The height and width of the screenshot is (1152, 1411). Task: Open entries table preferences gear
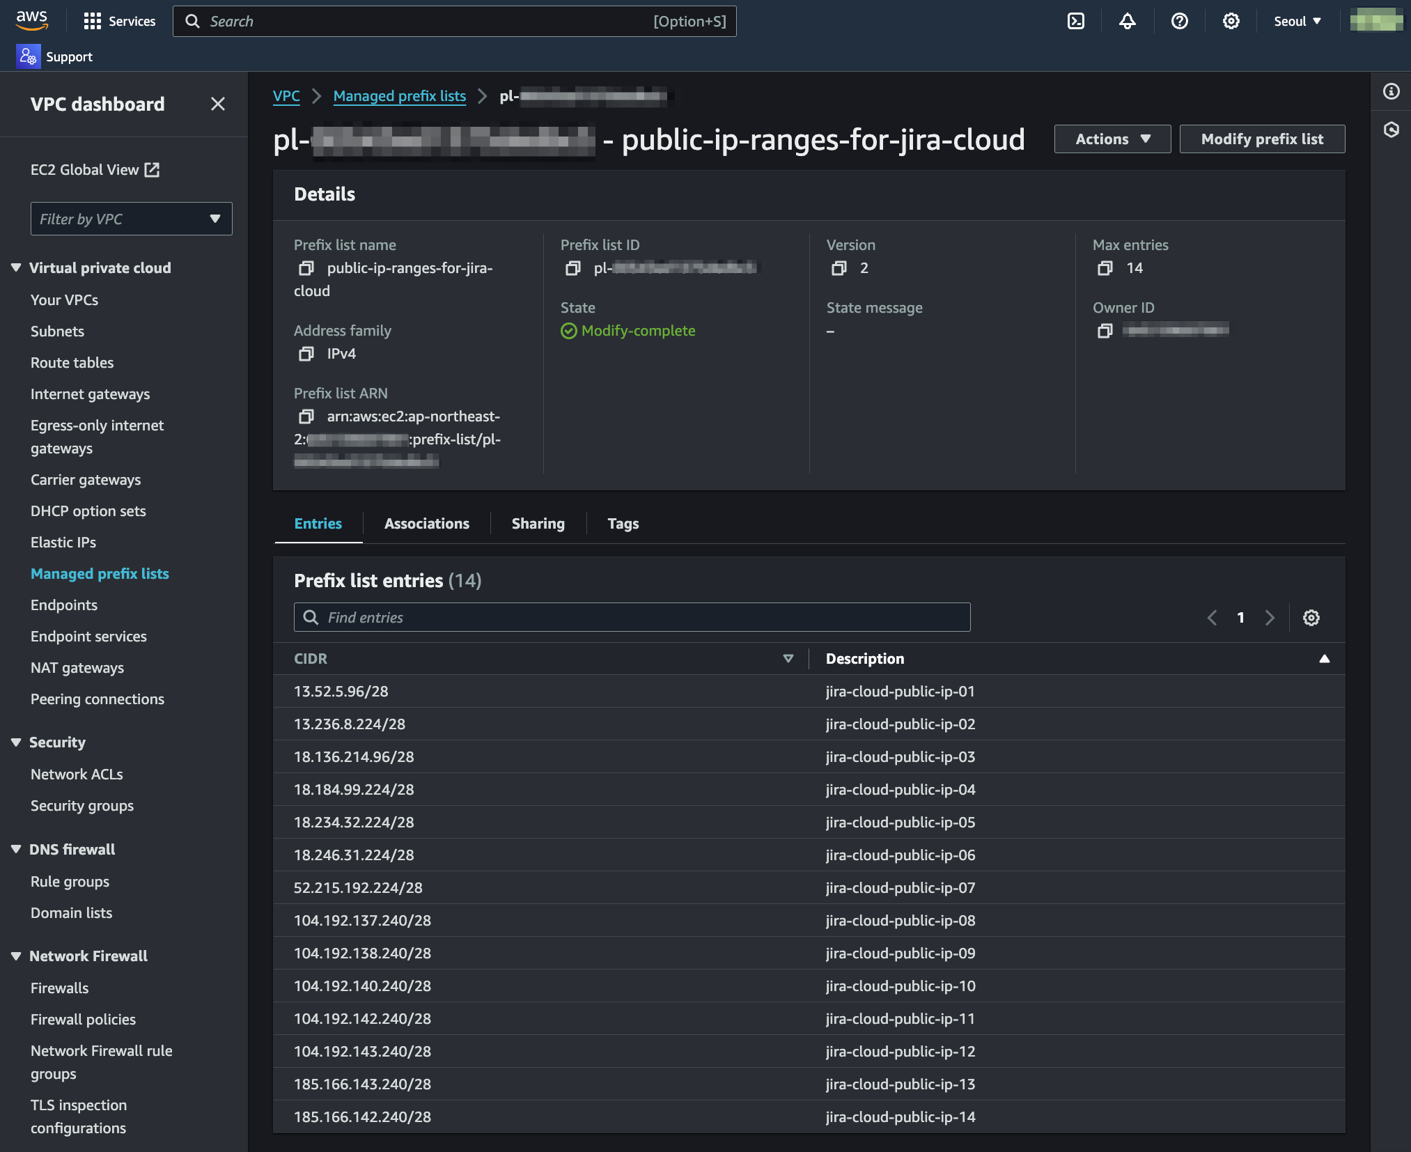pos(1311,618)
